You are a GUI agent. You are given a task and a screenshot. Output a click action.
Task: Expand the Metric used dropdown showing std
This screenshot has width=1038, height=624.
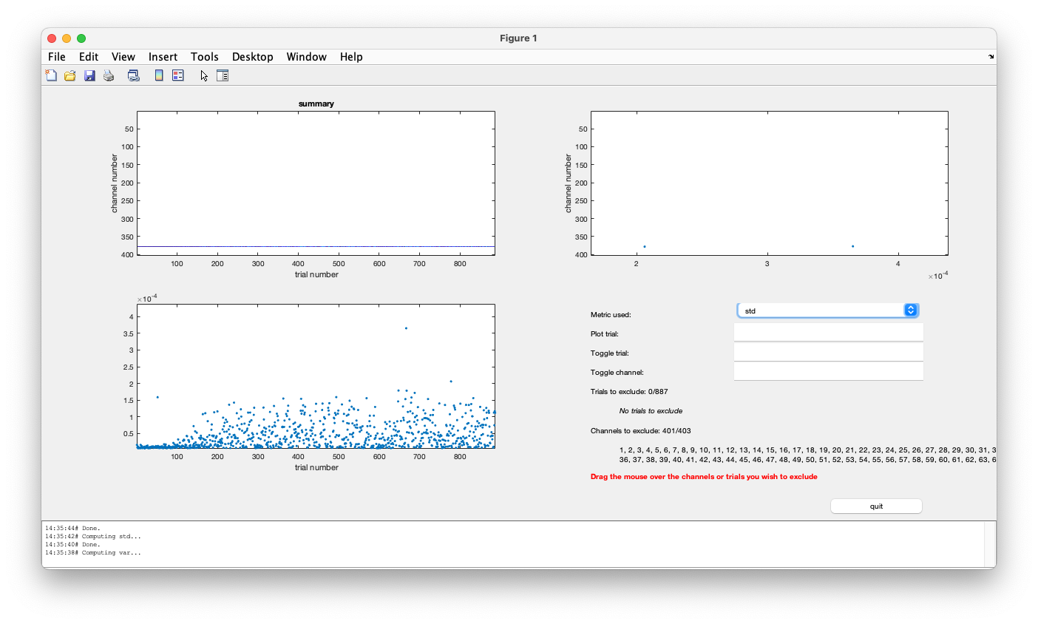point(828,311)
